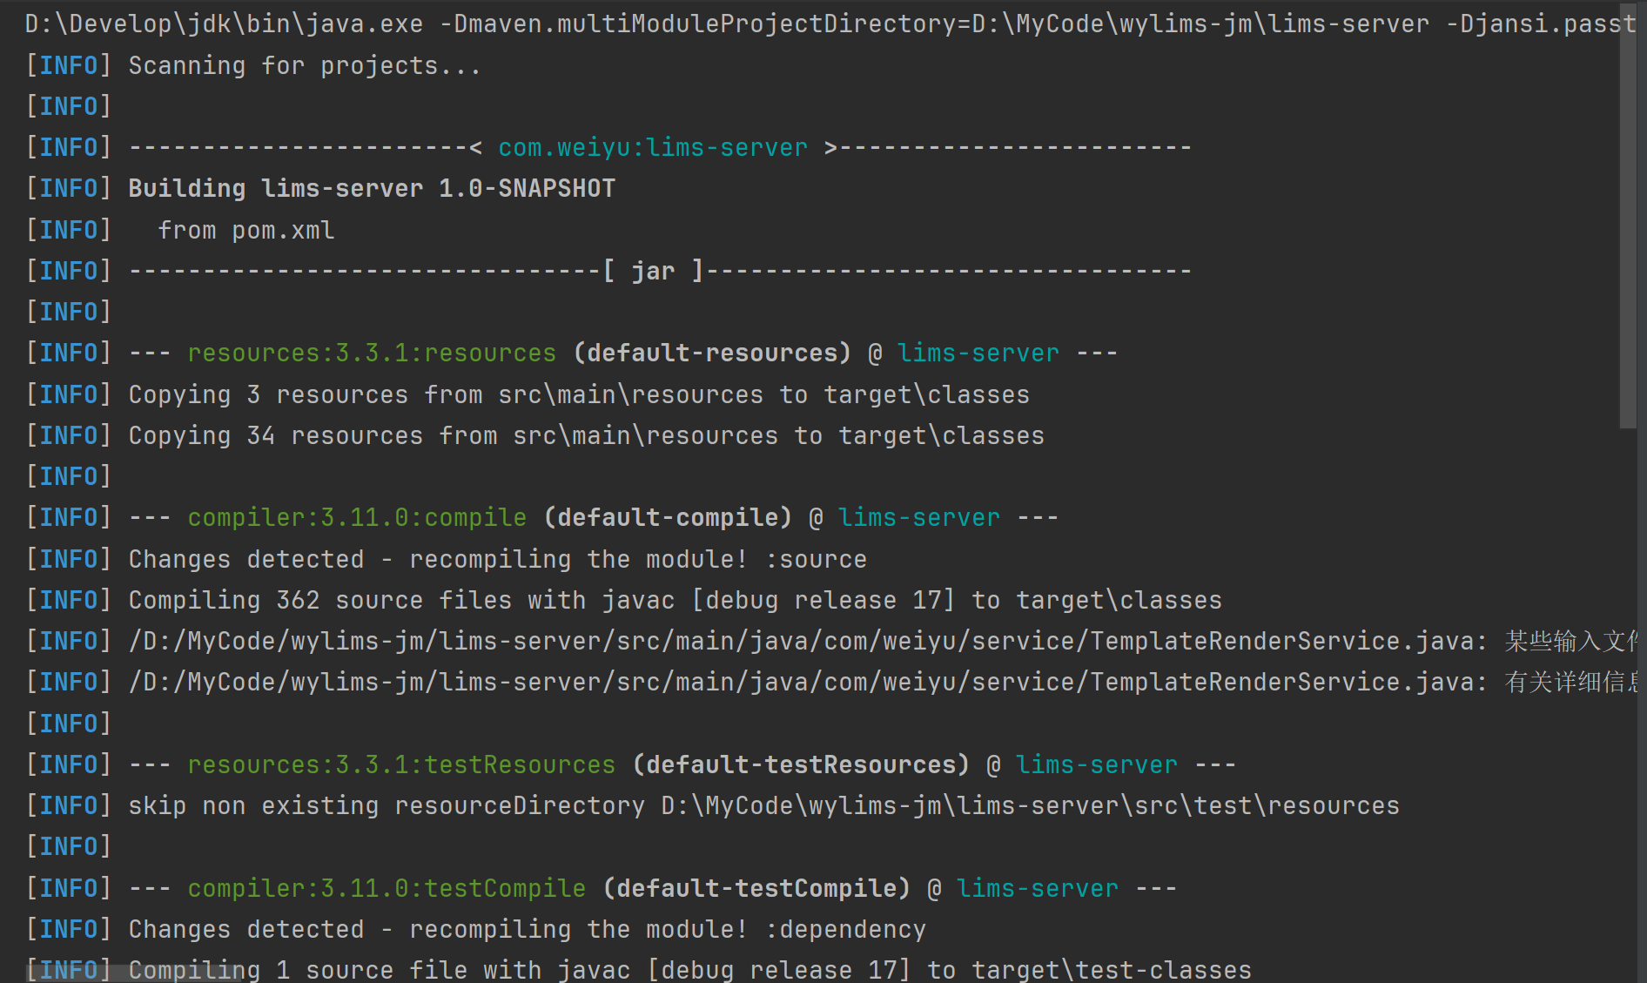Click '(default-resources)' execution id text
1647x983 pixels.
(712, 353)
